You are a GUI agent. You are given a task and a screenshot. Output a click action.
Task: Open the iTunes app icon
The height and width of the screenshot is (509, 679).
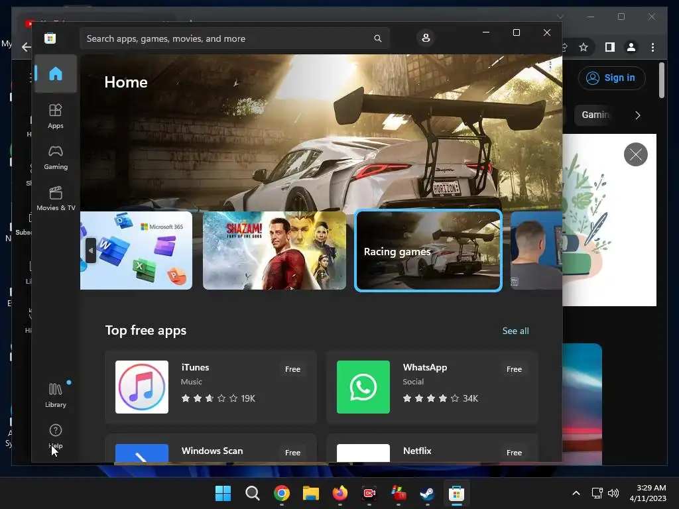tap(142, 387)
